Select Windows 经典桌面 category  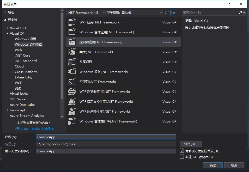coord(29,44)
